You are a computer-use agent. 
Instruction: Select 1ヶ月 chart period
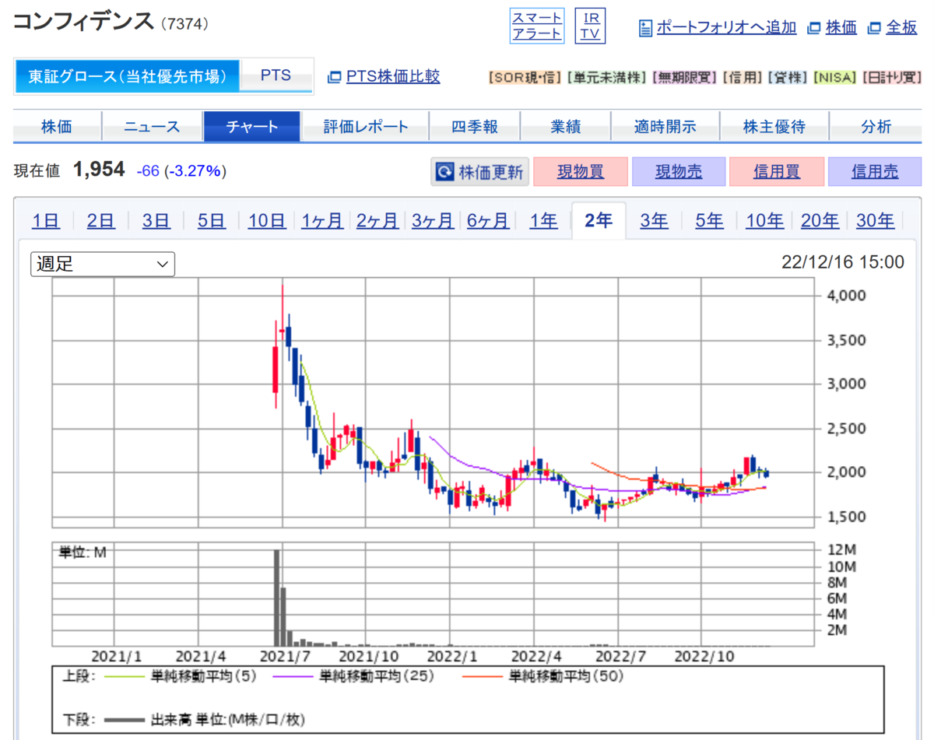pos(322,221)
